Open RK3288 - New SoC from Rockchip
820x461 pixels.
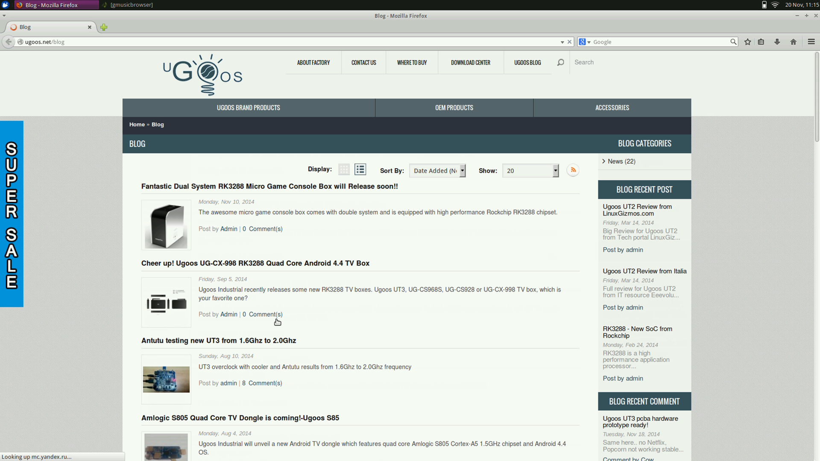[637, 332]
